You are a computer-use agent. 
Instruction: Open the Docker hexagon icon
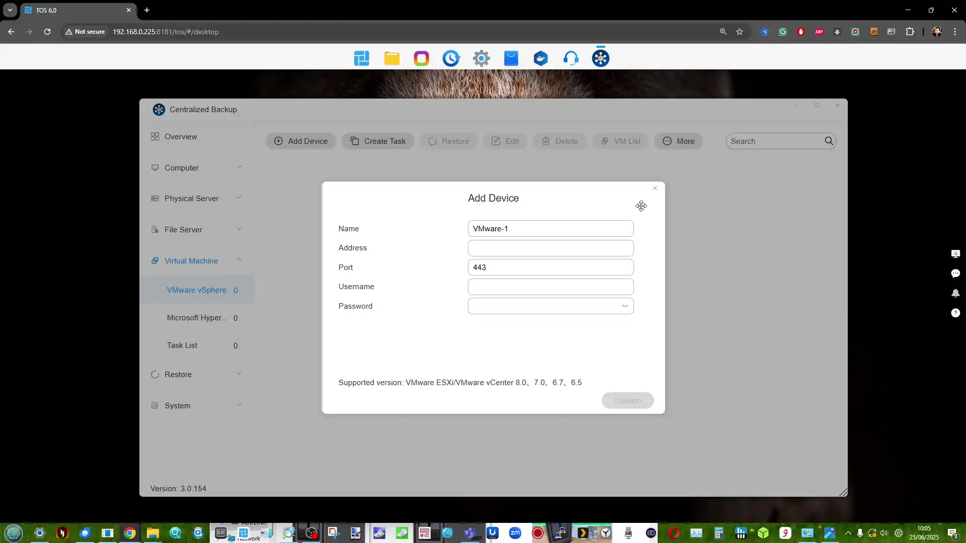coord(541,58)
